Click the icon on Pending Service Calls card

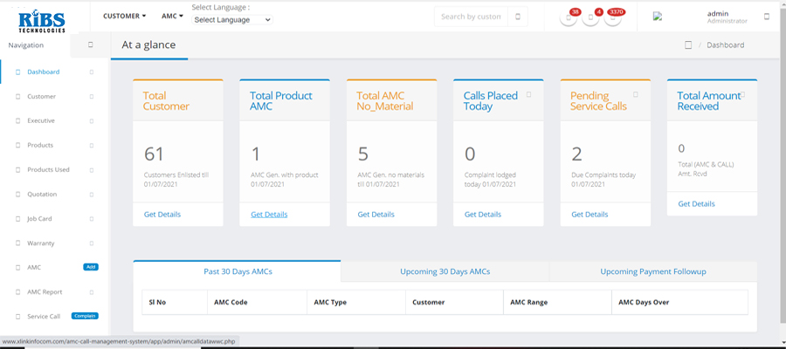[x=636, y=94]
